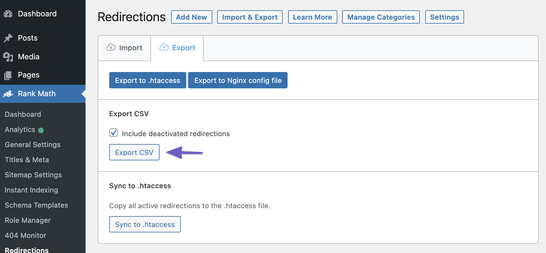The height and width of the screenshot is (253, 546).
Task: Select the Export tab
Action: point(177,48)
